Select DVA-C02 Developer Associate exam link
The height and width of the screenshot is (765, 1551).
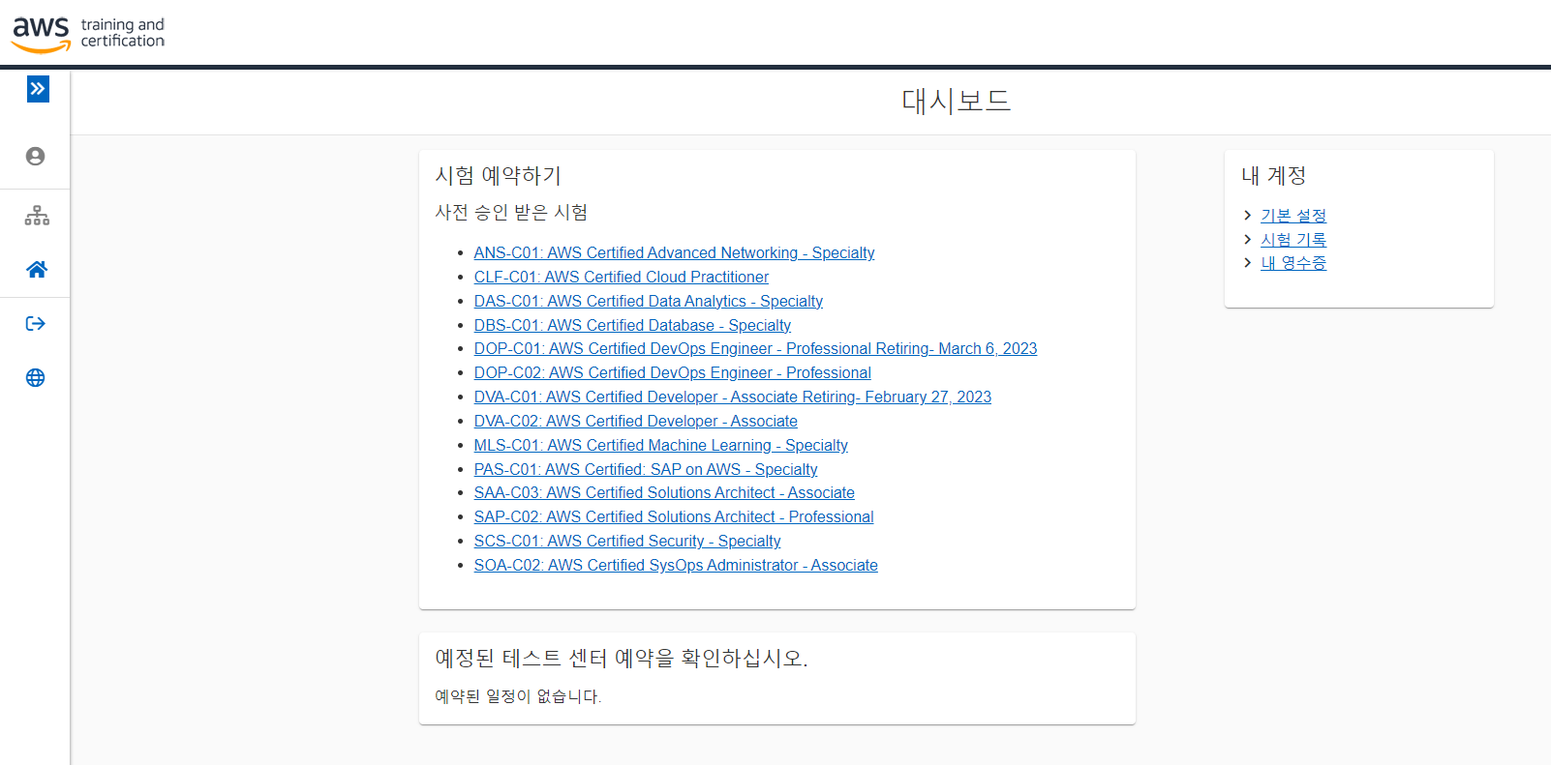pos(635,421)
